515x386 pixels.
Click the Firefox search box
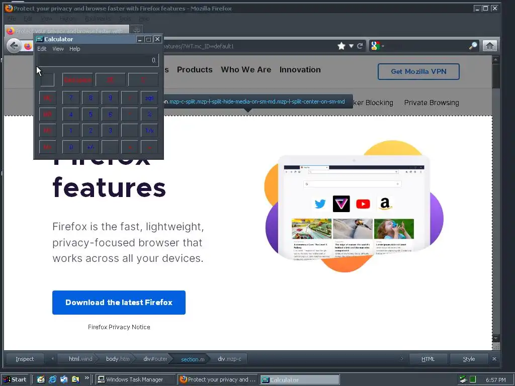[425, 46]
